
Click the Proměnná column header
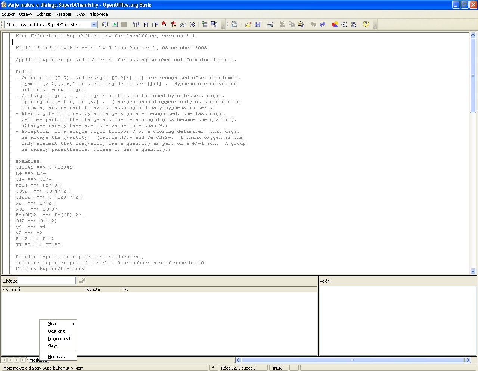tap(43, 289)
